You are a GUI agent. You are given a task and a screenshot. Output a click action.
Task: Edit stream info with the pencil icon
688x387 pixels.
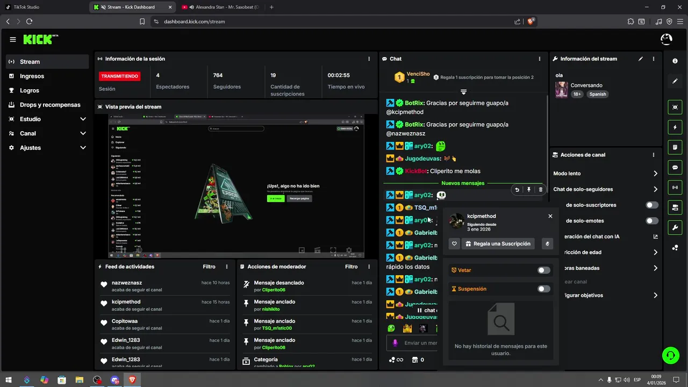coord(641,59)
